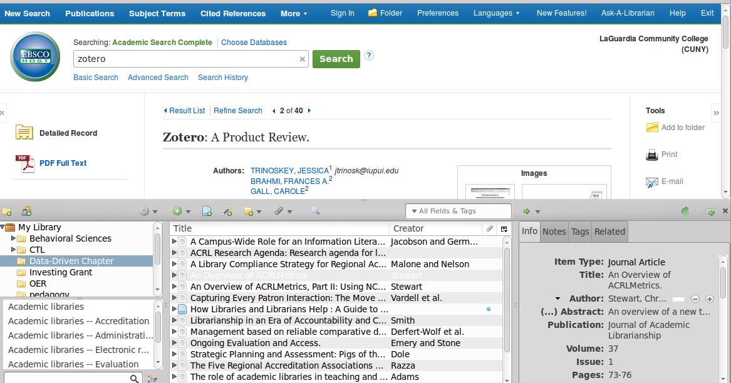Open the Languages dropdown menu
The image size is (731, 383).
click(496, 13)
